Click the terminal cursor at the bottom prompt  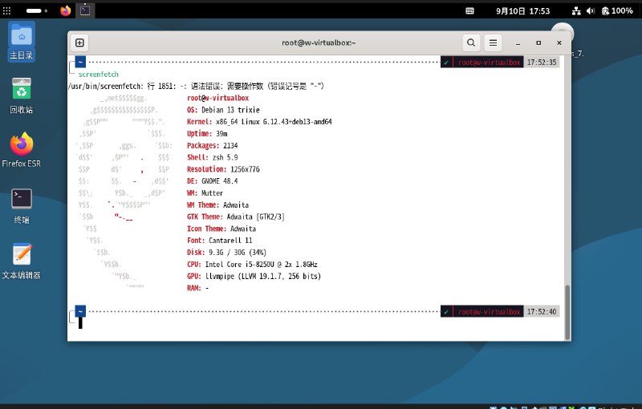coord(80,323)
